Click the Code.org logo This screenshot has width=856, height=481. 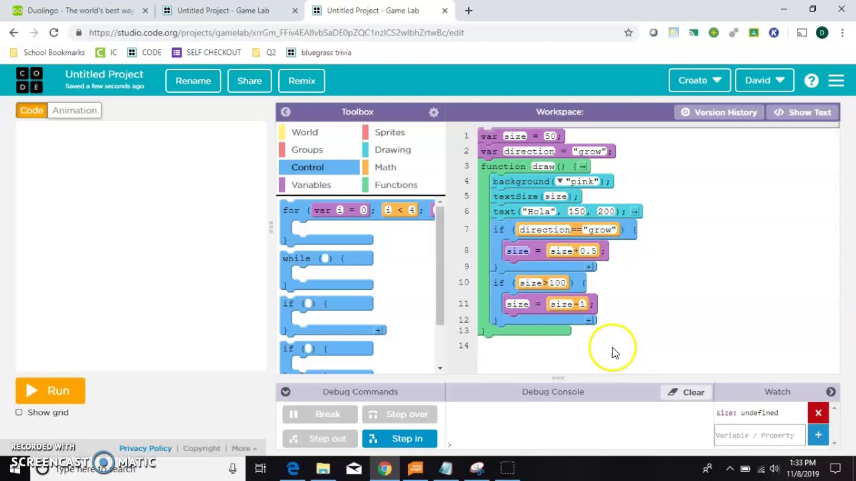pyautogui.click(x=29, y=80)
